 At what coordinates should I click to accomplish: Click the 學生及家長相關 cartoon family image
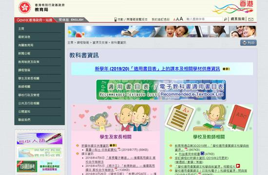point(115,118)
